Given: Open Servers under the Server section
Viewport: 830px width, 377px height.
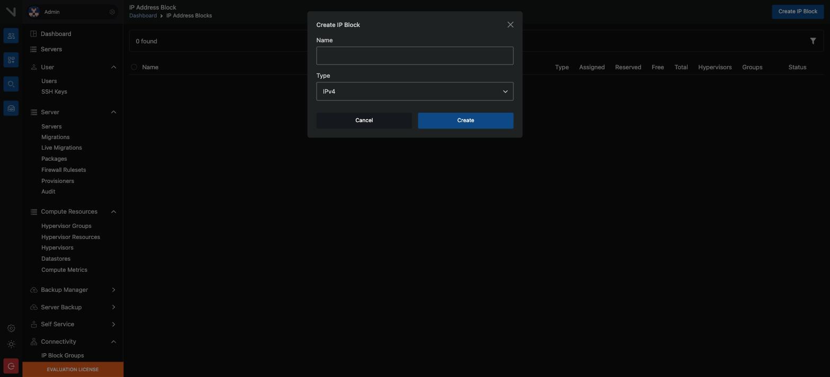Looking at the screenshot, I should coord(51,126).
